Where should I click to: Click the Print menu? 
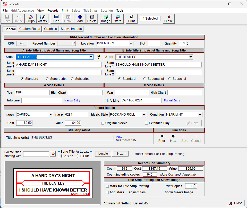65,11
